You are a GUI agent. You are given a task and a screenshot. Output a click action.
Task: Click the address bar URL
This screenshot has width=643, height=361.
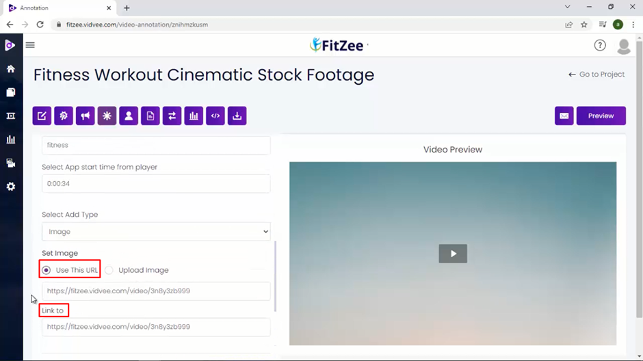point(137,25)
